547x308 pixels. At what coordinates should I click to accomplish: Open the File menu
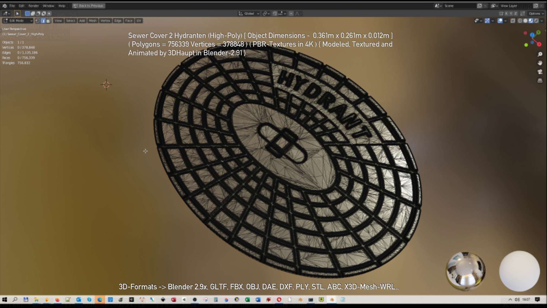coord(12,6)
